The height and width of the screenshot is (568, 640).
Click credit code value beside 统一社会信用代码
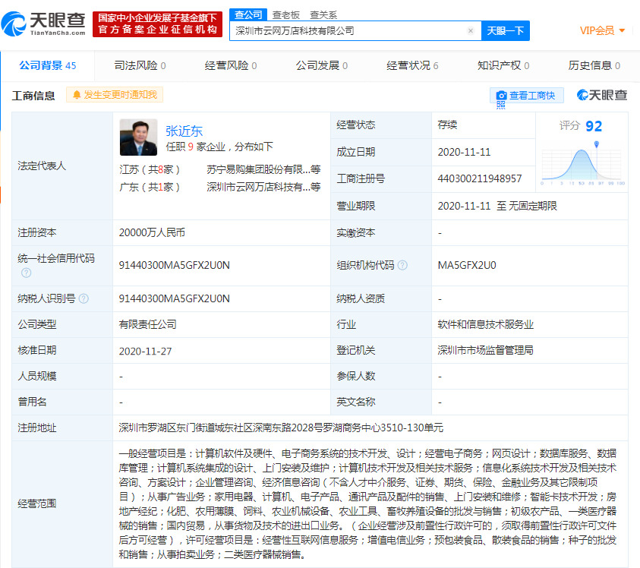pyautogui.click(x=175, y=266)
